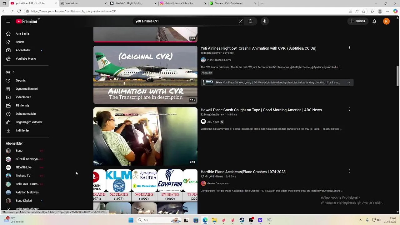Click the magnifier search button
This screenshot has width=400, height=225.
(x=251, y=21)
